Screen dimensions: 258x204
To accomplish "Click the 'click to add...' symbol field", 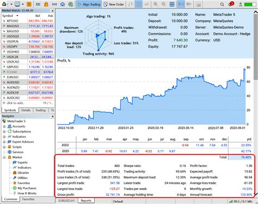I will click(15, 103).
